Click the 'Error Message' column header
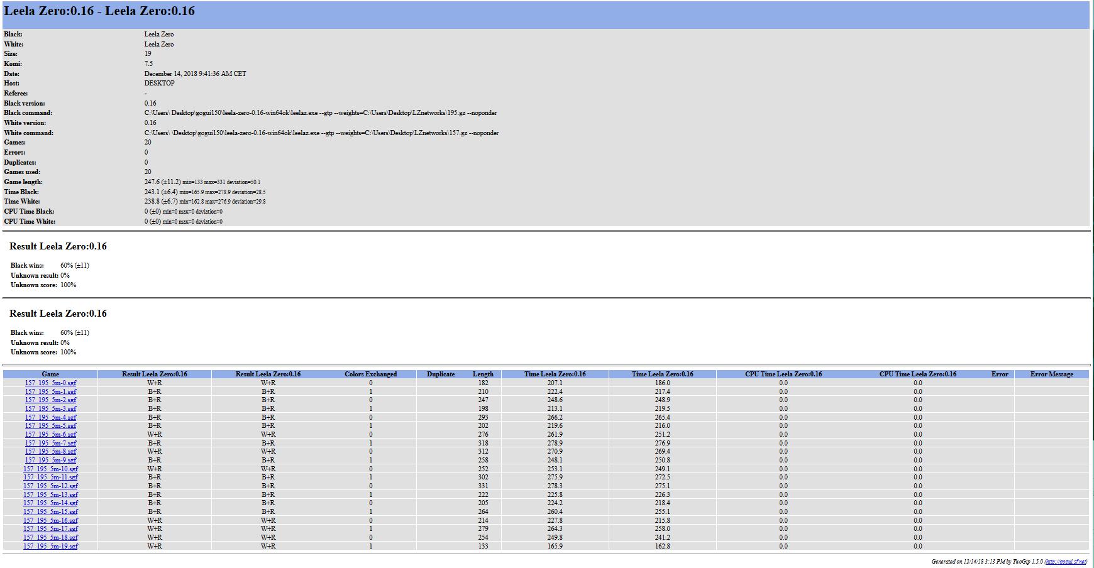Image resolution: width=1094 pixels, height=568 pixels. 1052,374
